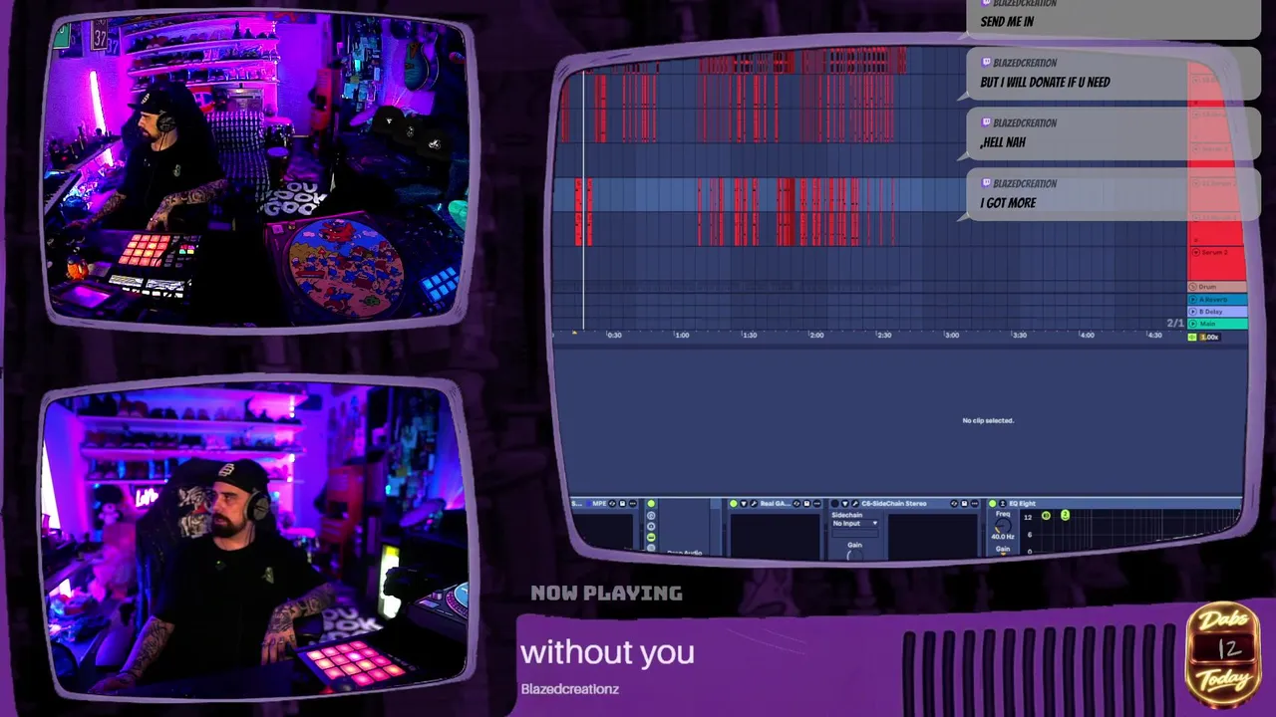Screen dimensions: 1276x717
Task: Click the 40.0 Hz frequency value
Action: 1003,537
